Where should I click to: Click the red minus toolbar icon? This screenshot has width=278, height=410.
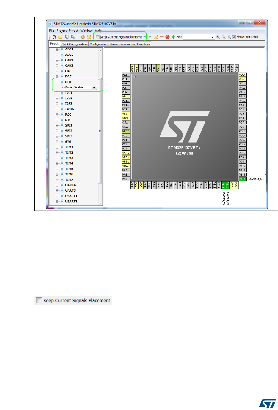coord(162,37)
